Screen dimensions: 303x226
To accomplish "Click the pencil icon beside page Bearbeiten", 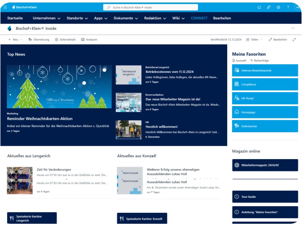I will coord(270,39).
